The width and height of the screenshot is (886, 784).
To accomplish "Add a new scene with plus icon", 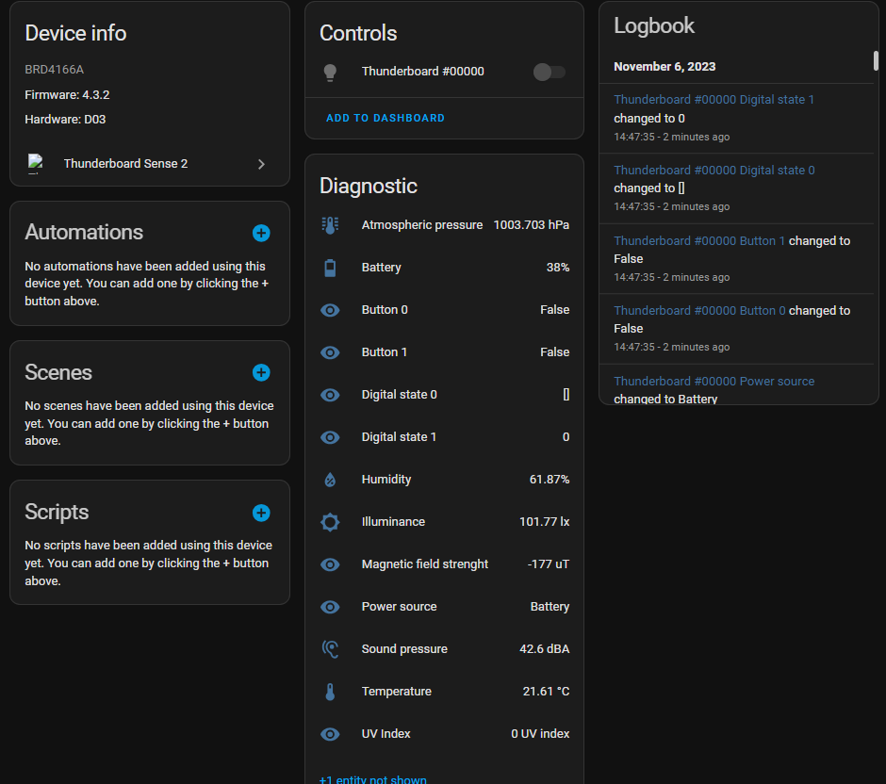I will click(x=261, y=373).
